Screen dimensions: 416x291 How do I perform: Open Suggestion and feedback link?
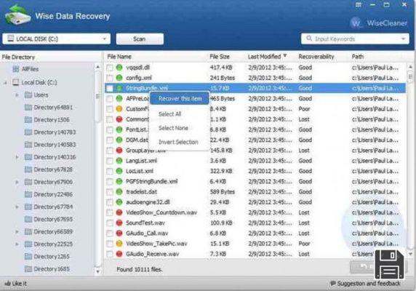[365, 283]
